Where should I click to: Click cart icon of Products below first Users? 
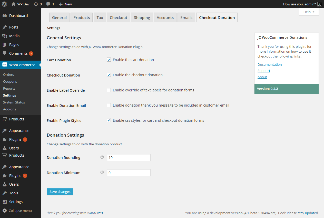pyautogui.click(x=5, y=155)
